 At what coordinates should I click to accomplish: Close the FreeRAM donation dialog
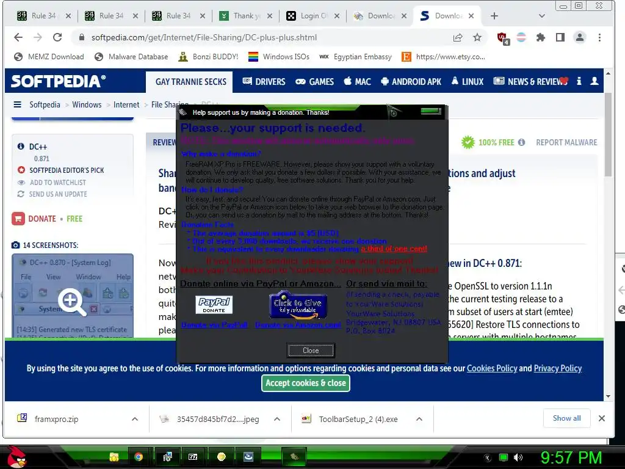point(311,350)
